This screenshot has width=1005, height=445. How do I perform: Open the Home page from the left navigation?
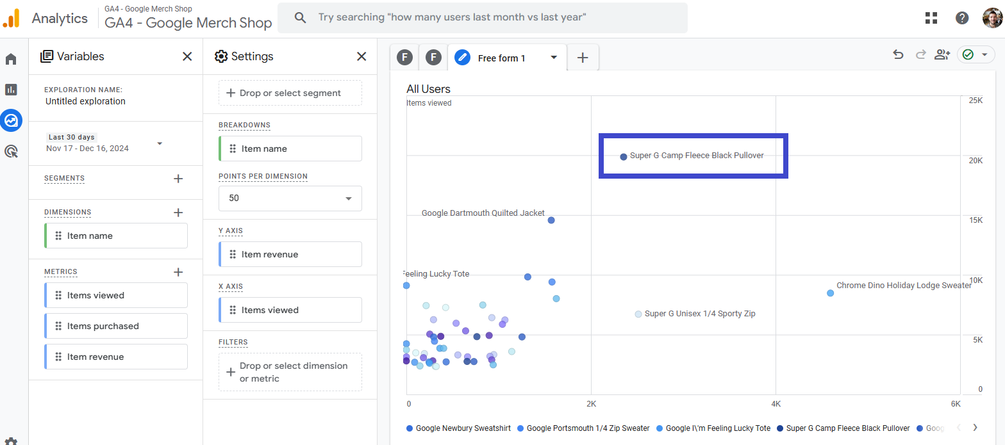pyautogui.click(x=11, y=59)
